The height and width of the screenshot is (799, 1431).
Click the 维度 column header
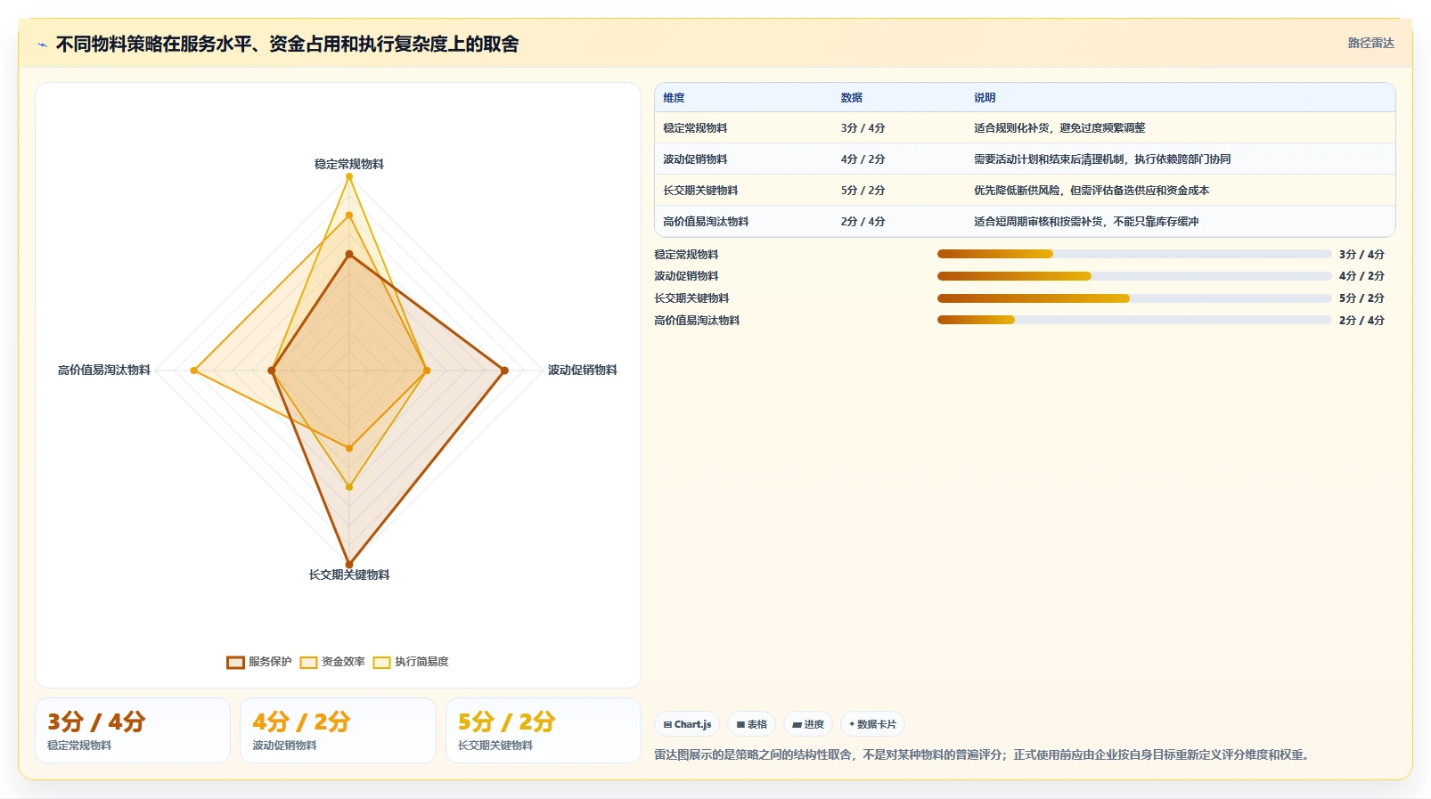tap(674, 98)
